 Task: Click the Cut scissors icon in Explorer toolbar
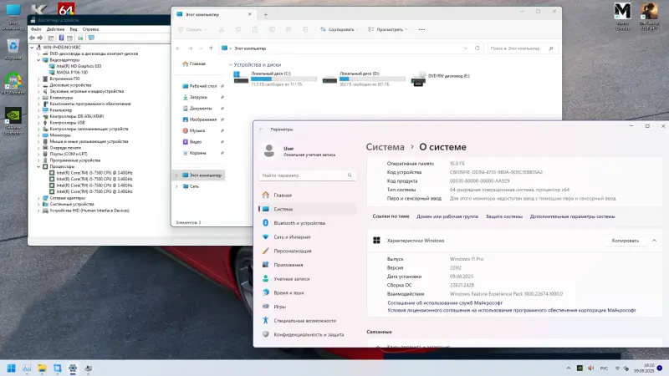[x=222, y=29]
